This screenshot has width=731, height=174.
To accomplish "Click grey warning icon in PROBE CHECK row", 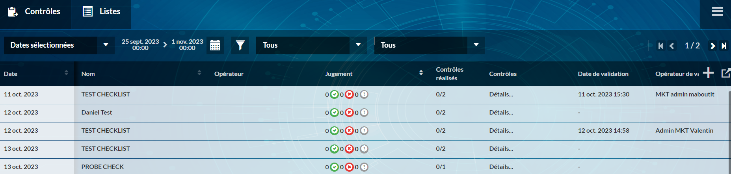I will pos(364,167).
